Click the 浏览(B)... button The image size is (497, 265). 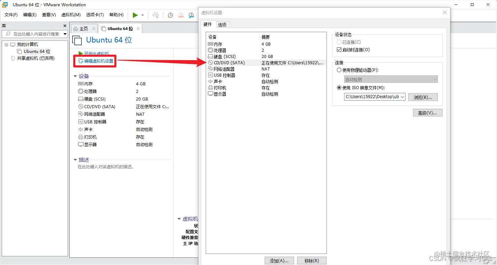[423, 97]
